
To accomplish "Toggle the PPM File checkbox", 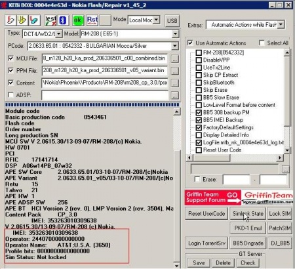I will pyautogui.click(x=10, y=71).
